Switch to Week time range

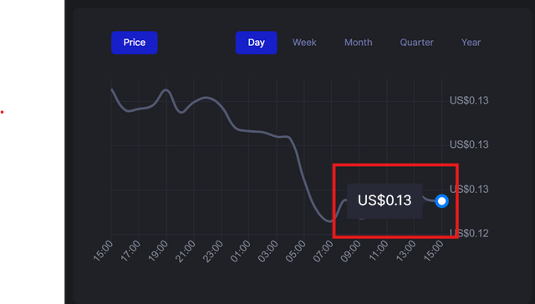[304, 43]
